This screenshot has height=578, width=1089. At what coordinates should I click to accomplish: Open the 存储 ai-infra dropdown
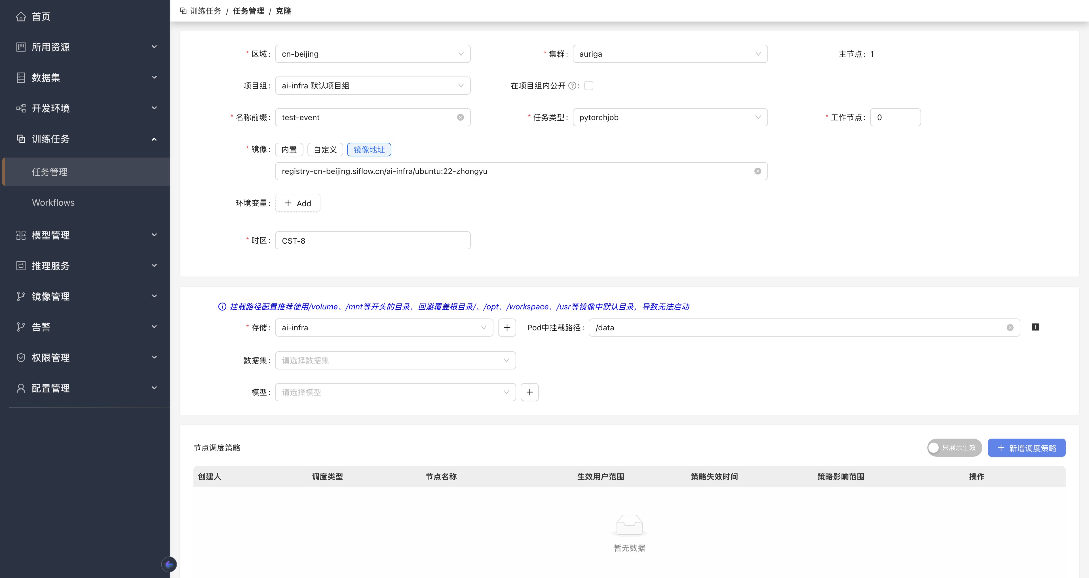coord(384,328)
